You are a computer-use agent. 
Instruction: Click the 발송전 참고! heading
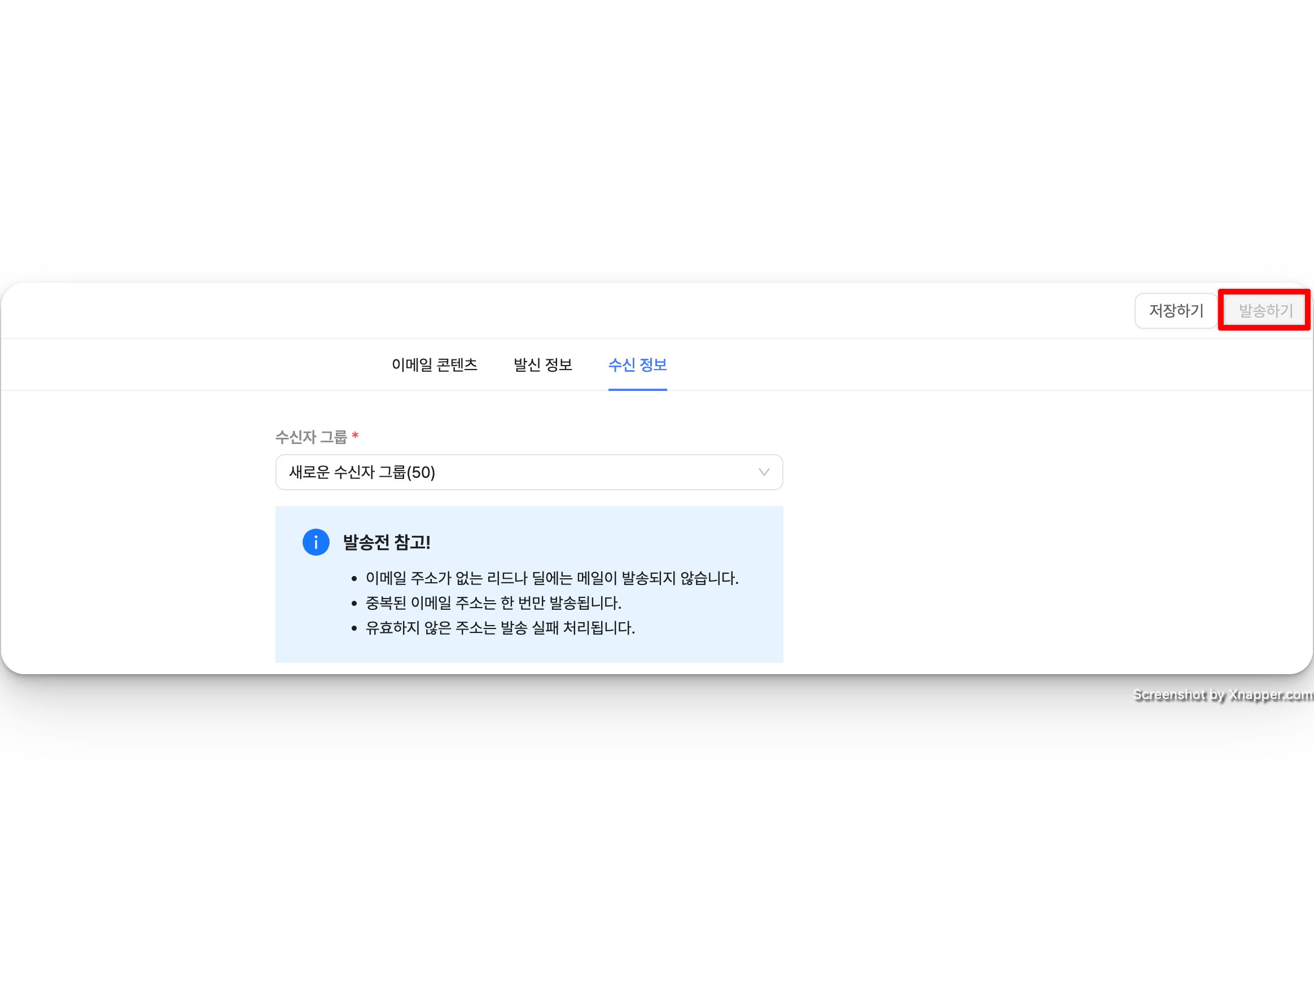(x=386, y=542)
